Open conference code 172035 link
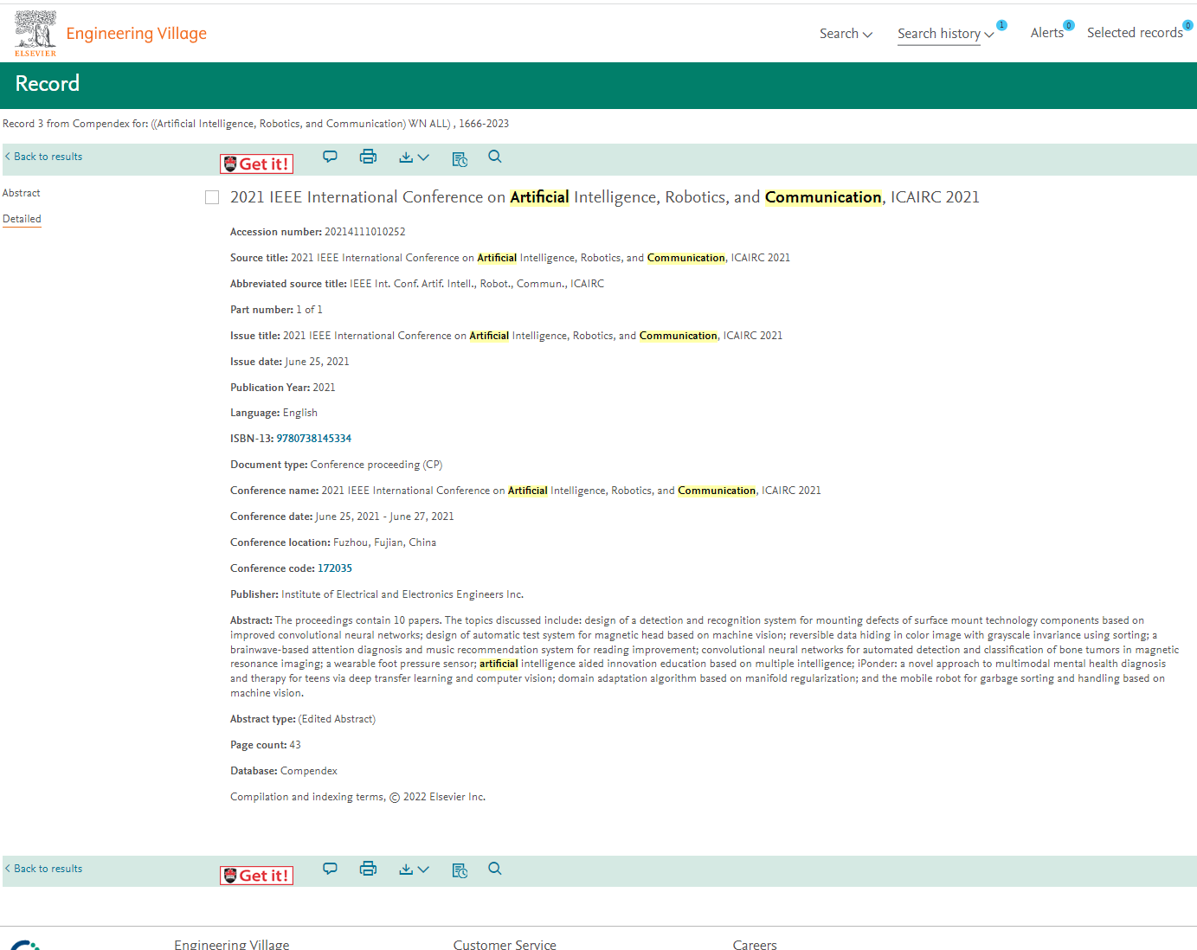The width and height of the screenshot is (1197, 950). pos(335,568)
